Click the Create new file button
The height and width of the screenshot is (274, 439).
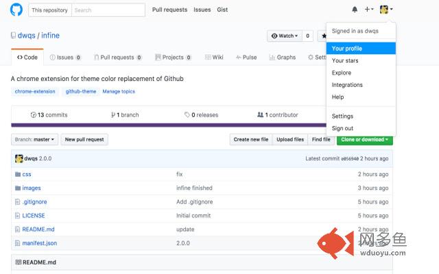pyautogui.click(x=251, y=140)
